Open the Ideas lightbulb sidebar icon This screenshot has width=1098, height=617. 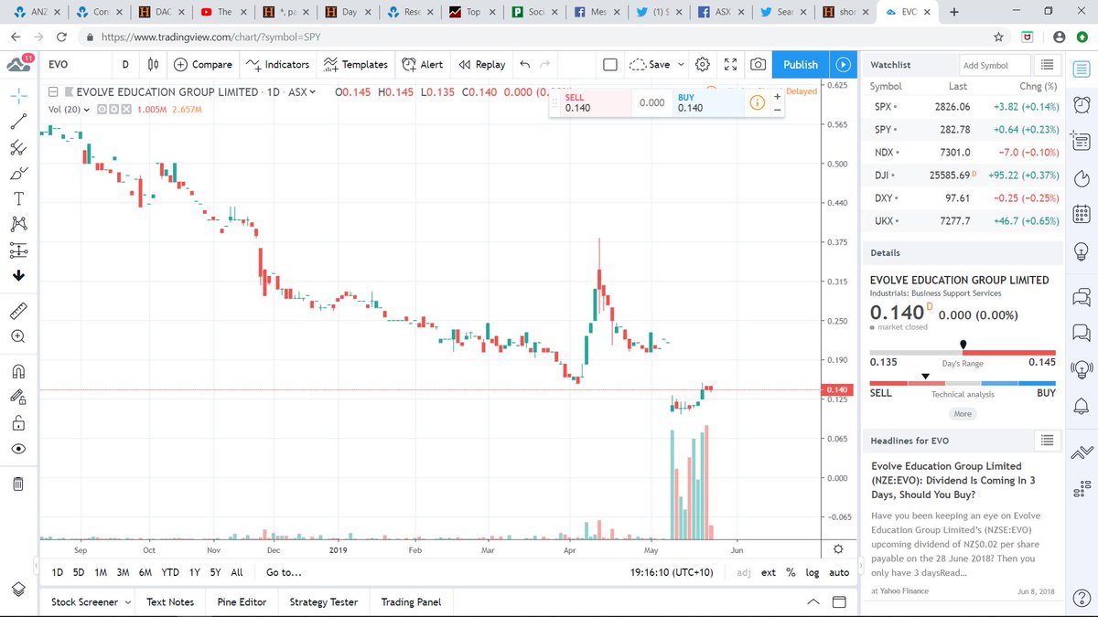click(1081, 250)
